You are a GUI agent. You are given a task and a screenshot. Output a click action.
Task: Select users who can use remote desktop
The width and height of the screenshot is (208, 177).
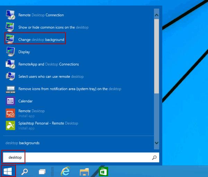[51, 76]
